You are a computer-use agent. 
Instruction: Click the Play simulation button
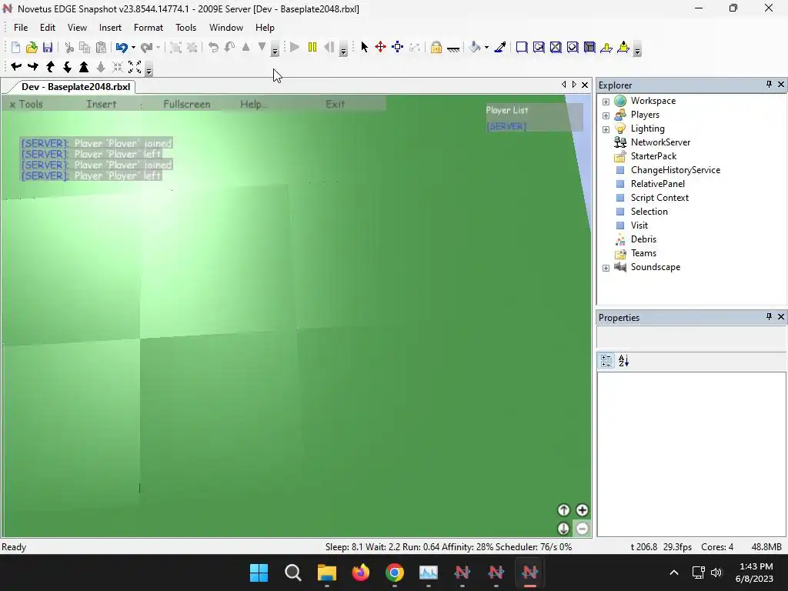click(295, 47)
